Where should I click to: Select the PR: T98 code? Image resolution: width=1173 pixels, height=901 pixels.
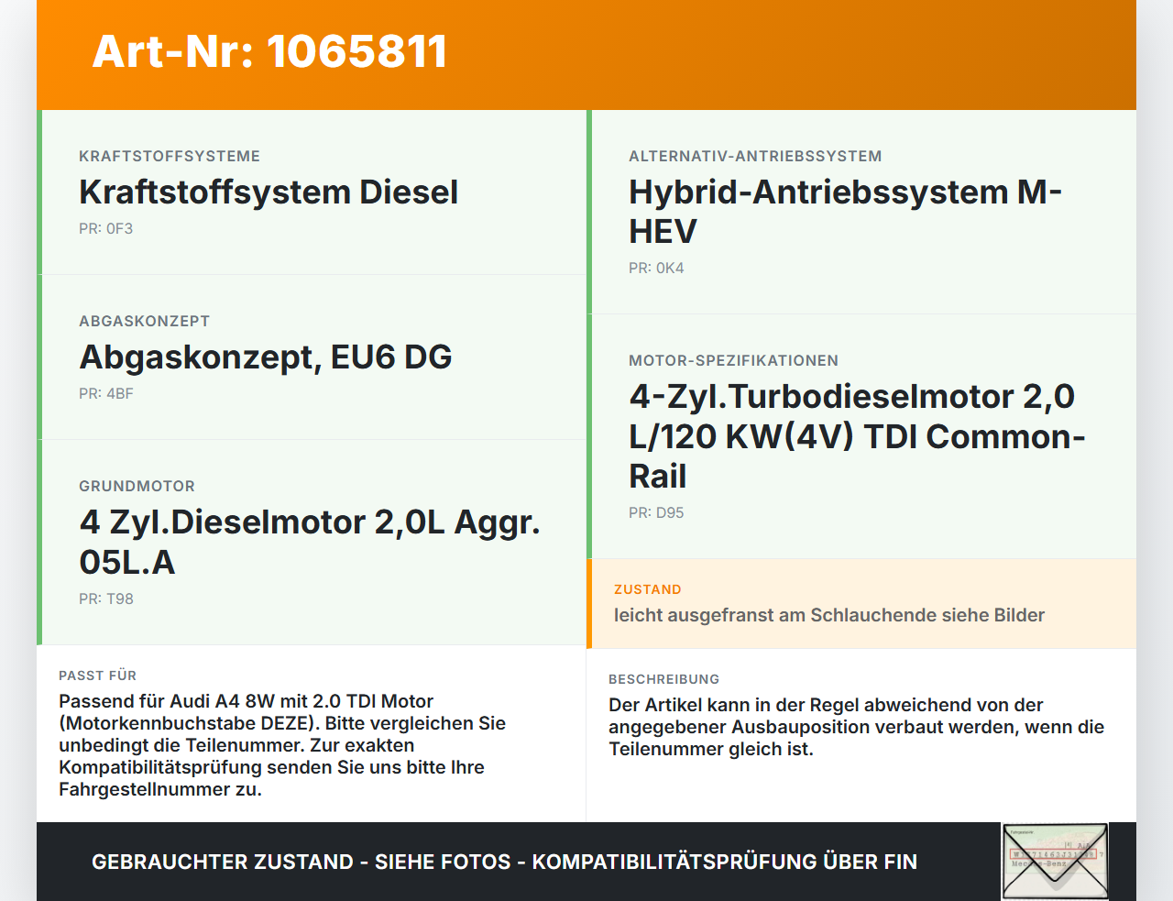106,599
